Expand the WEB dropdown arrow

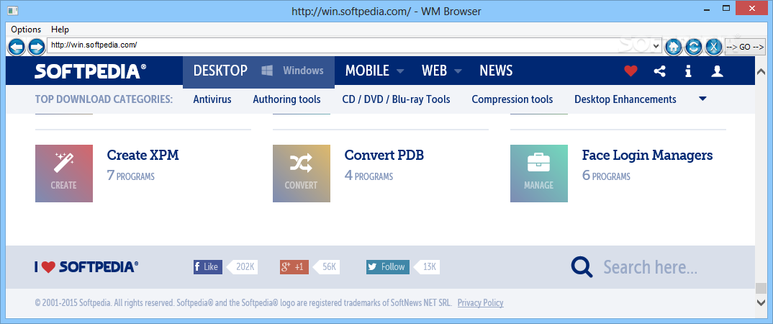pos(458,71)
